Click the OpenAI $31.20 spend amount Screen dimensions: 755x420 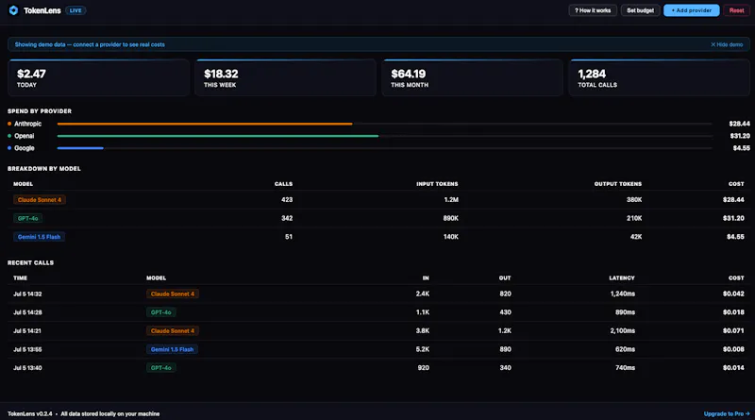point(740,136)
